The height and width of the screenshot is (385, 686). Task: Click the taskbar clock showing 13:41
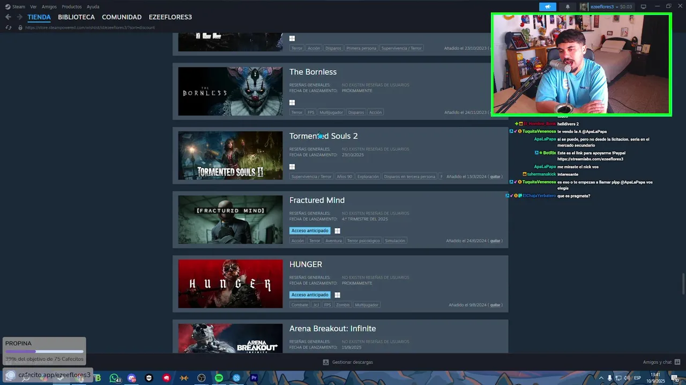(655, 378)
